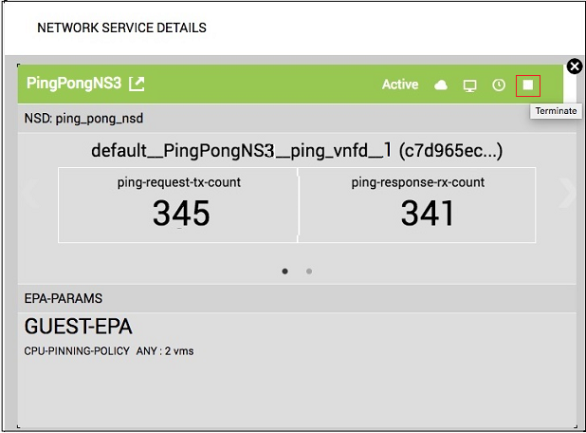Click the Terminate stop icon
586x433 pixels.
pos(528,85)
